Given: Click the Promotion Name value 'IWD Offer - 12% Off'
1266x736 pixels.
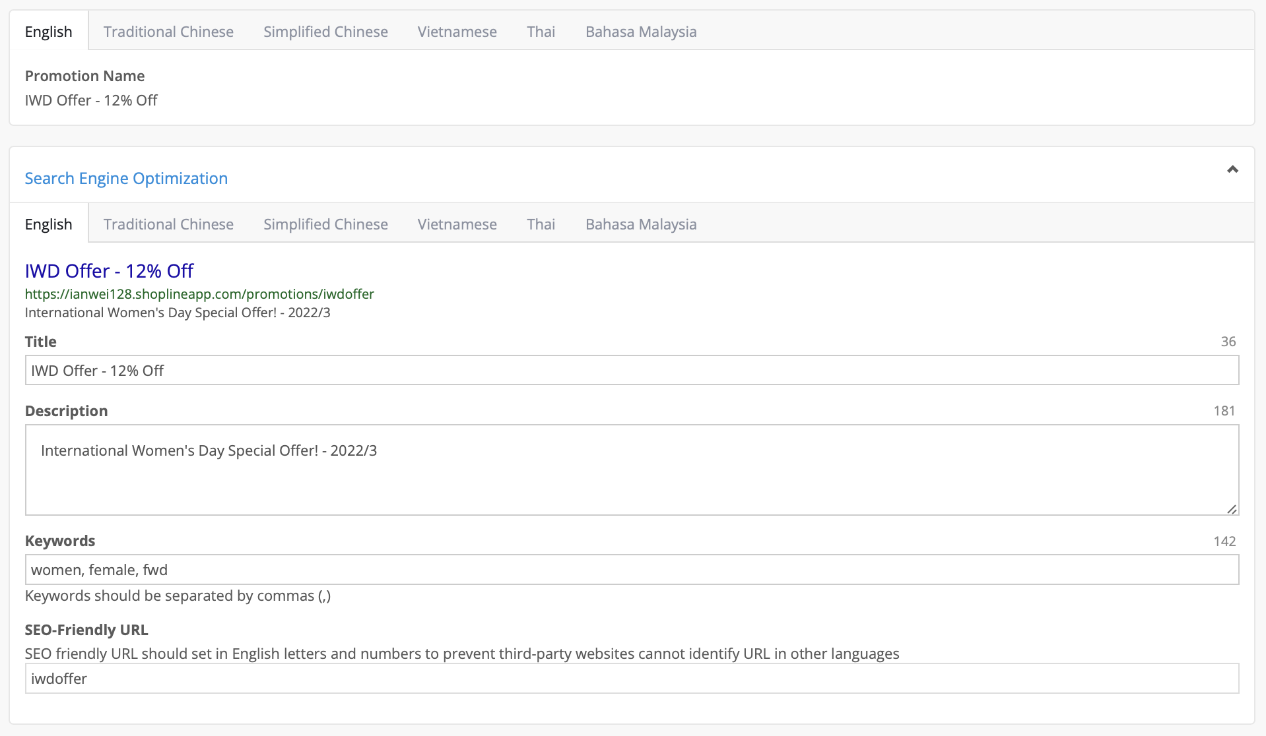Looking at the screenshot, I should [91, 100].
